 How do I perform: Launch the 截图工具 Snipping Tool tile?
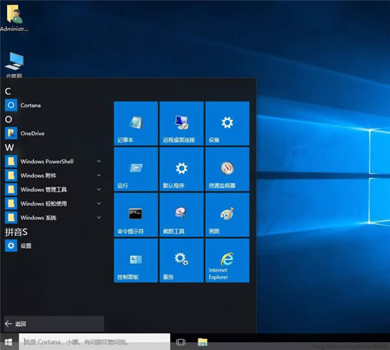(x=181, y=214)
